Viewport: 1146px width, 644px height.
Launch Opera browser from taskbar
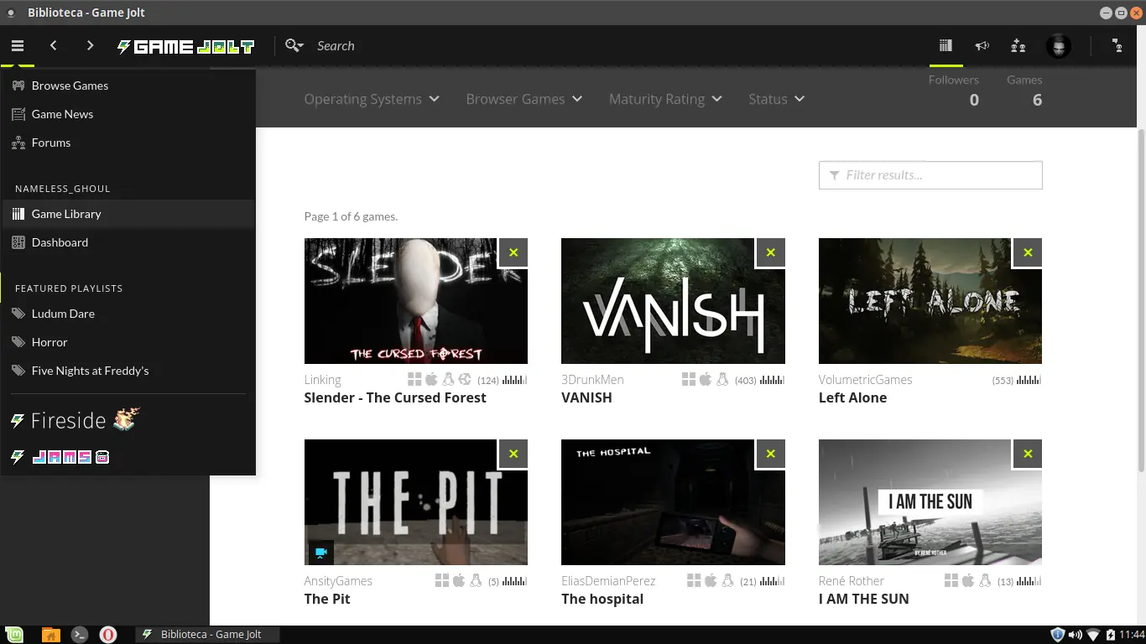coord(108,635)
